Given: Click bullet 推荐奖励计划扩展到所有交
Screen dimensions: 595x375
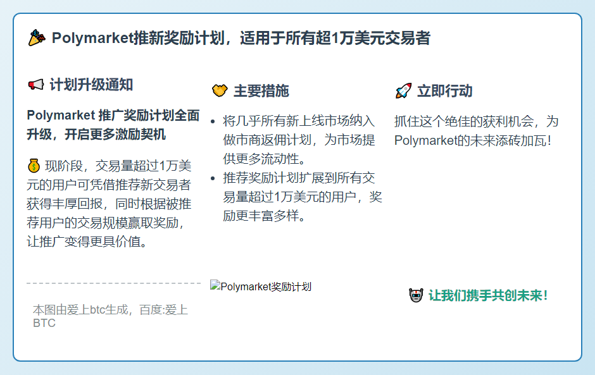Looking at the screenshot, I should (303, 197).
